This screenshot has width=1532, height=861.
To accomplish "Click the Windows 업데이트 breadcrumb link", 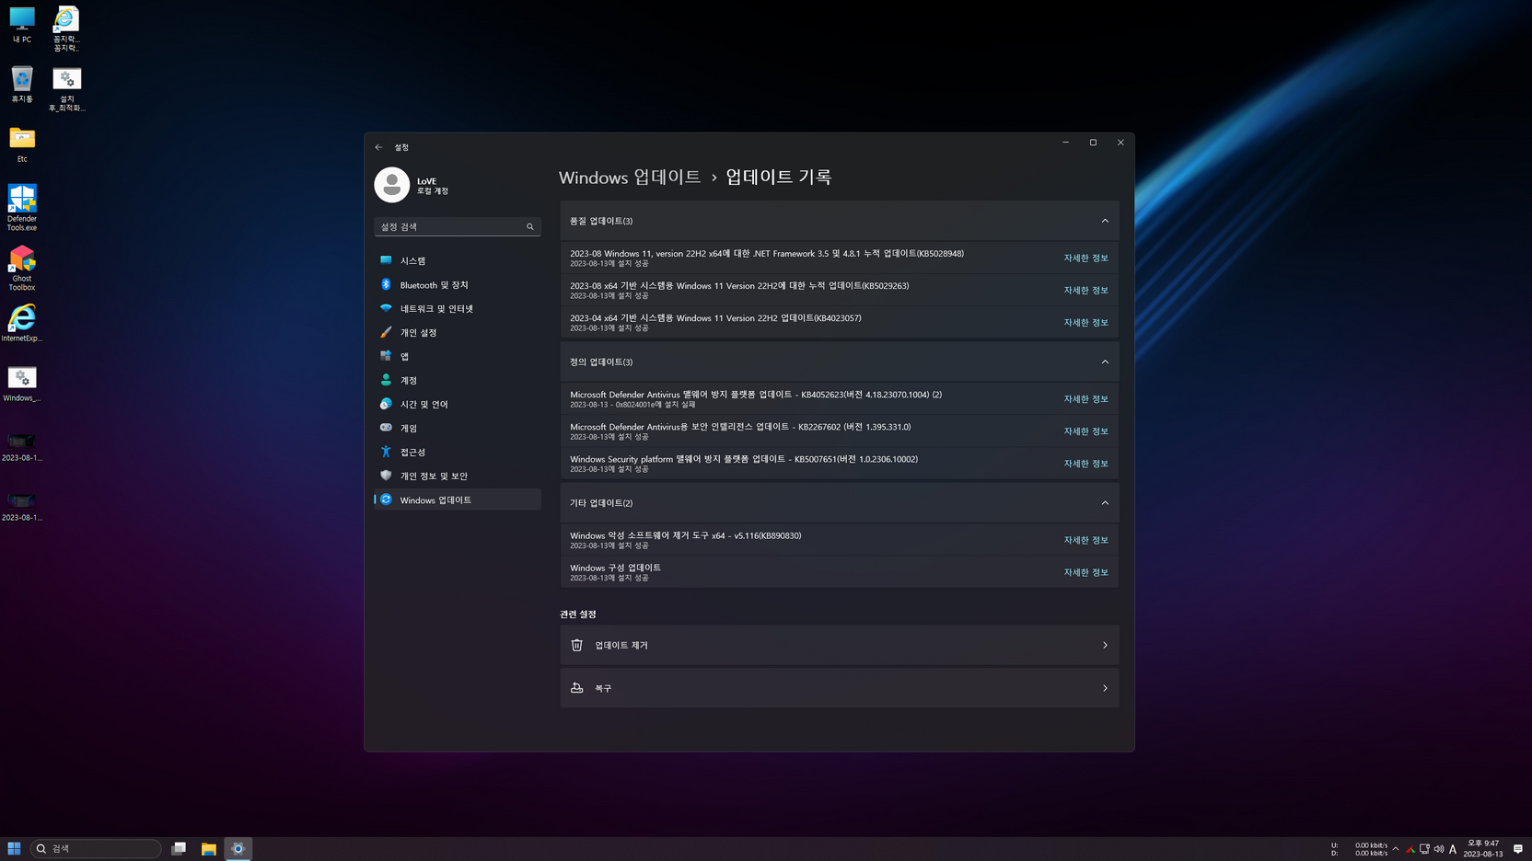I will pyautogui.click(x=630, y=177).
